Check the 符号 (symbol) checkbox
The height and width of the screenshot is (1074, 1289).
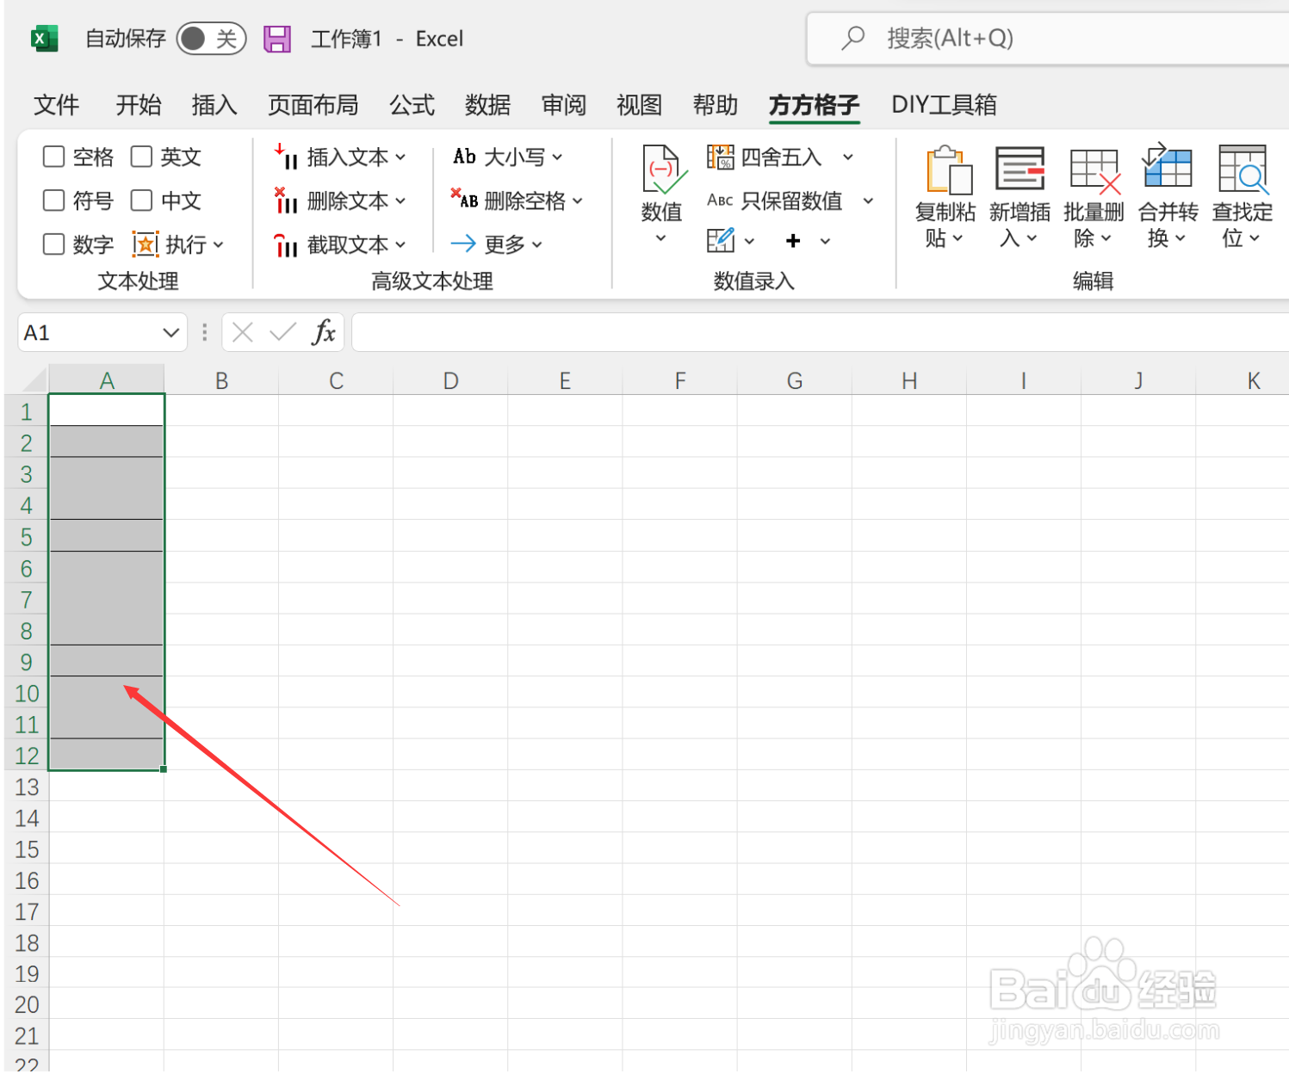coord(53,201)
